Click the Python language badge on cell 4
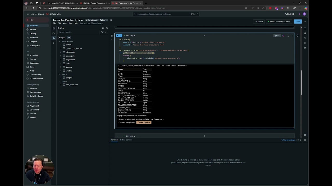The image size is (332, 186). click(277, 36)
